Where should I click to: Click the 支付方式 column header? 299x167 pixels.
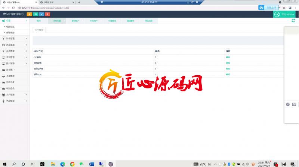(x=38, y=51)
